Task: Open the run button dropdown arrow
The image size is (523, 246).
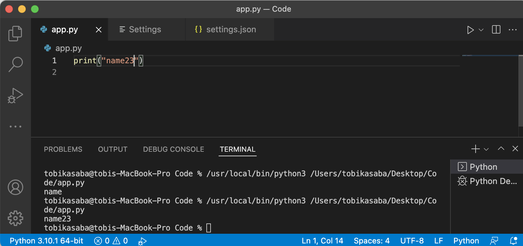Action: point(481,30)
